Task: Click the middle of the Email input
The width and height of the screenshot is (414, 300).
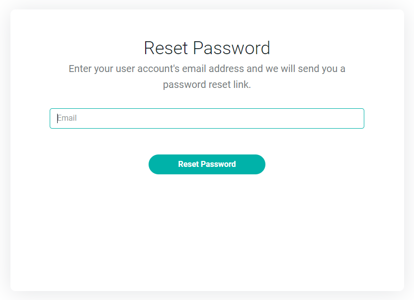Action: tap(207, 118)
